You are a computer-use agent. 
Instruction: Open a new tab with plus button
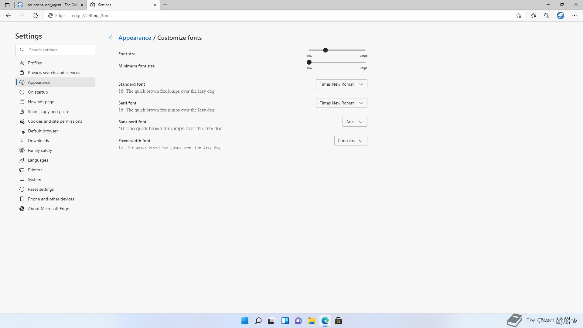165,5
